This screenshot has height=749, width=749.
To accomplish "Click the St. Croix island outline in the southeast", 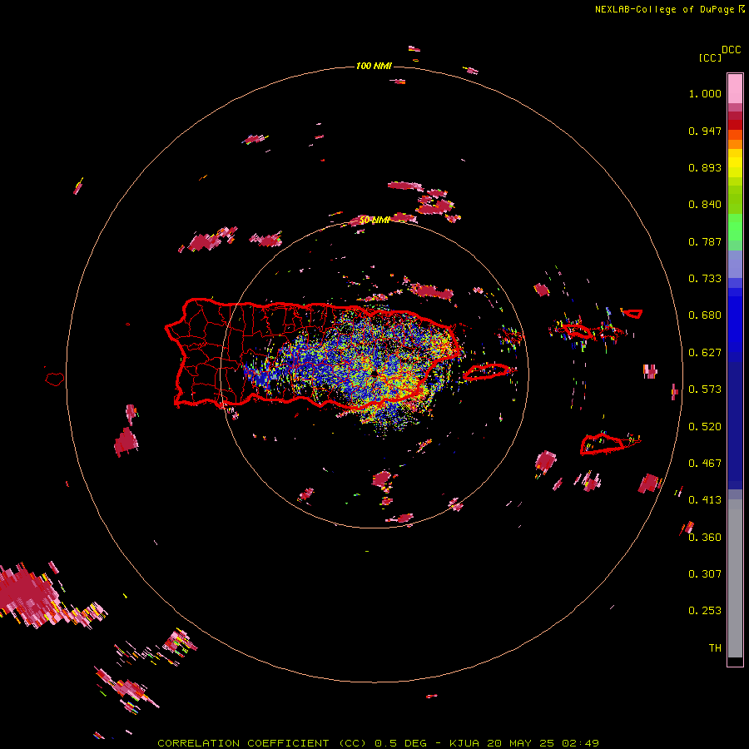I will tap(603, 444).
